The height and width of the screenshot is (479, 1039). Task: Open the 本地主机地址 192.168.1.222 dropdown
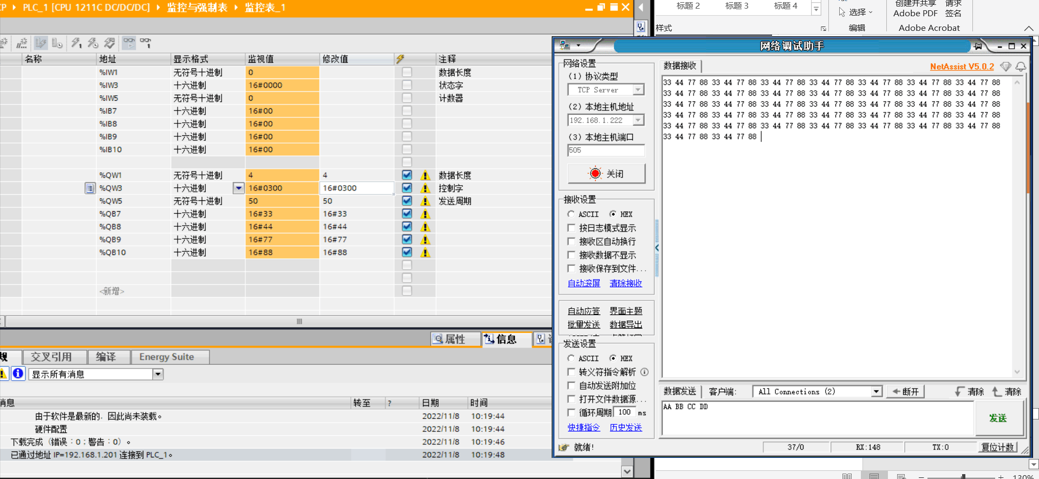(638, 120)
